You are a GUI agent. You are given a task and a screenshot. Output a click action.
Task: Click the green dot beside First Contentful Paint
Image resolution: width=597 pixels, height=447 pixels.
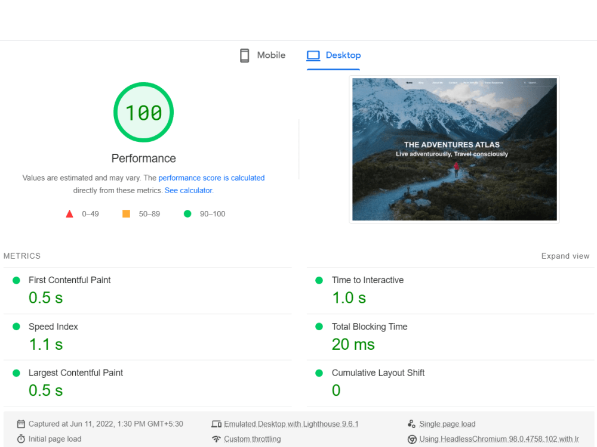pyautogui.click(x=17, y=280)
